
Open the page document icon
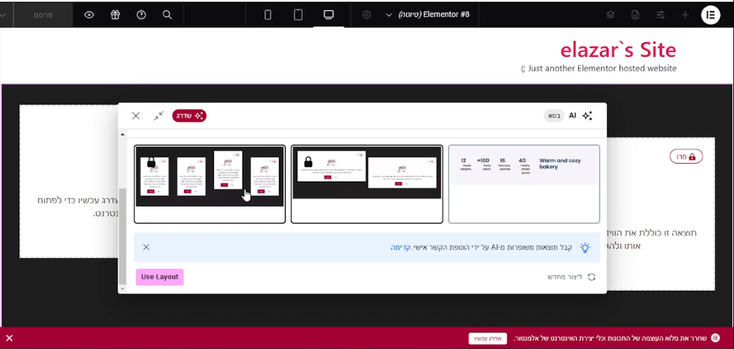click(635, 15)
